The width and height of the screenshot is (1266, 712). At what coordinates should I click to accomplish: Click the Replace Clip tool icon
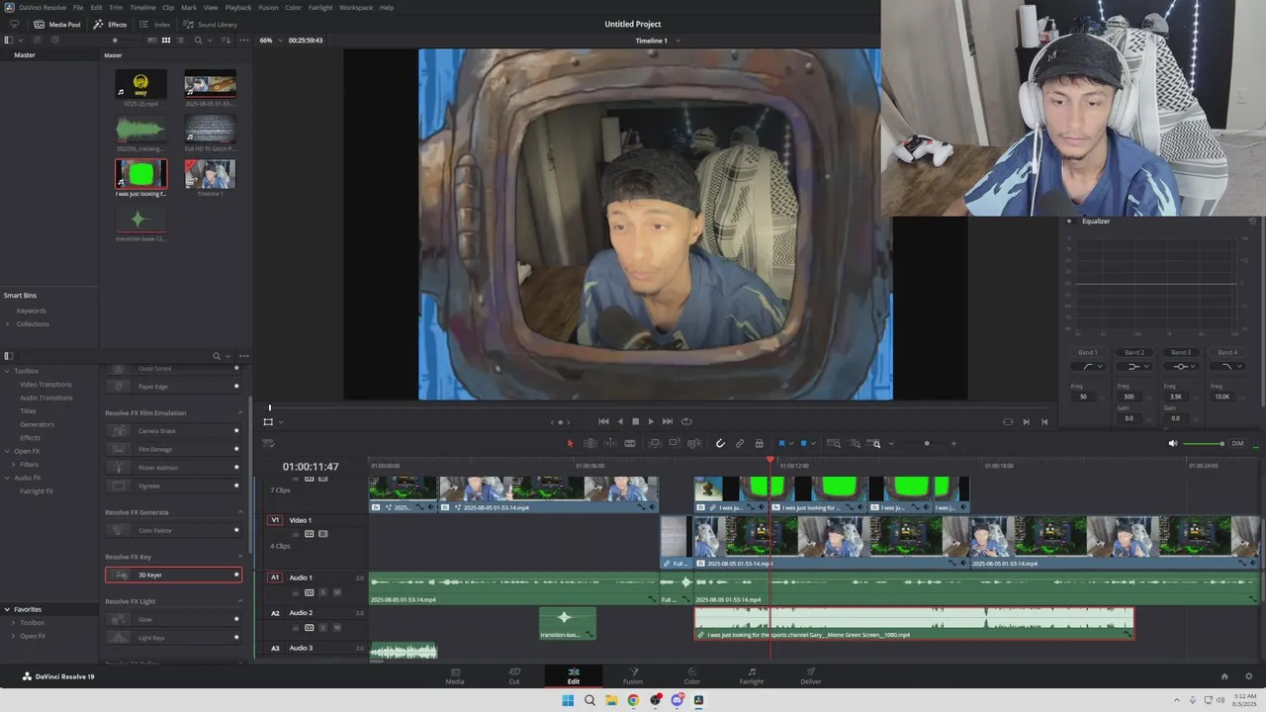pos(694,443)
